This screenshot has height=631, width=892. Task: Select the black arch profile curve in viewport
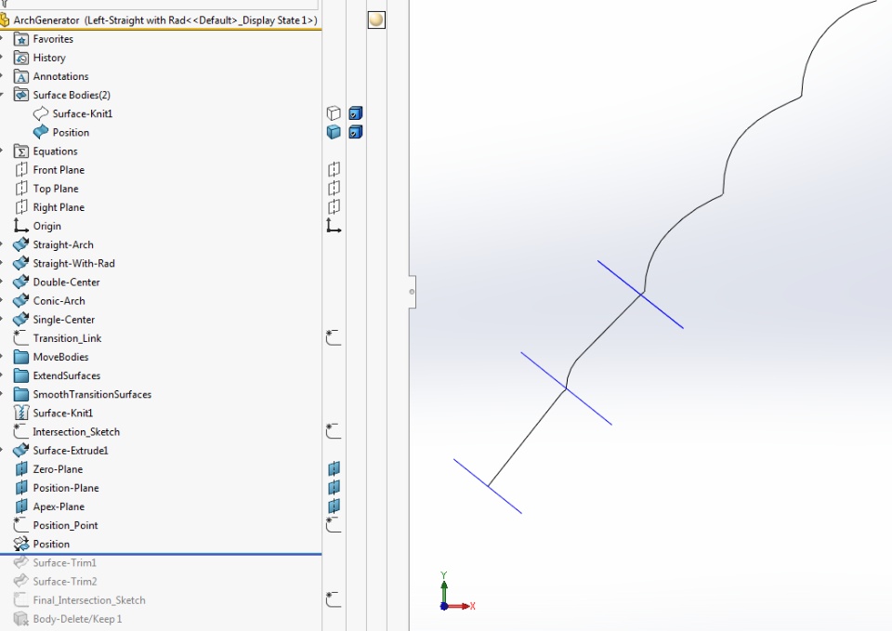pyautogui.click(x=723, y=193)
